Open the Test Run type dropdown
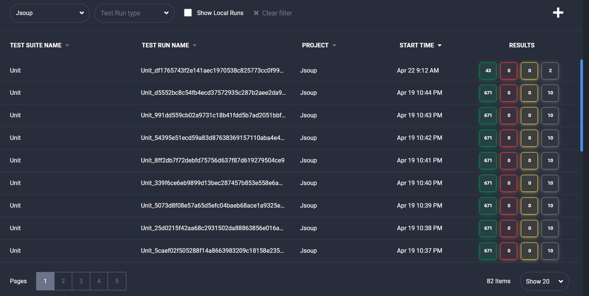 [134, 13]
